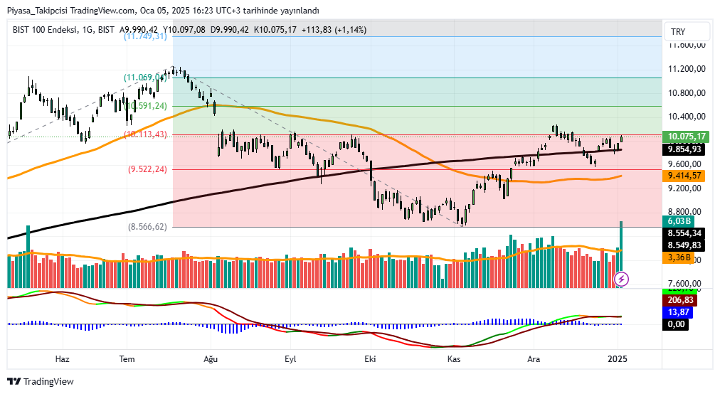This screenshot has height=394, width=720.
Task: Click the Ağu month on time axis
Action: (211, 359)
